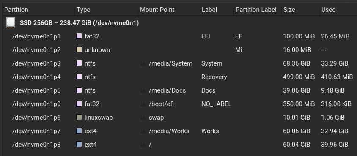This screenshot has width=357, height=156.
Task: Click the lock icon beside /boot/efi
Action: [143, 104]
